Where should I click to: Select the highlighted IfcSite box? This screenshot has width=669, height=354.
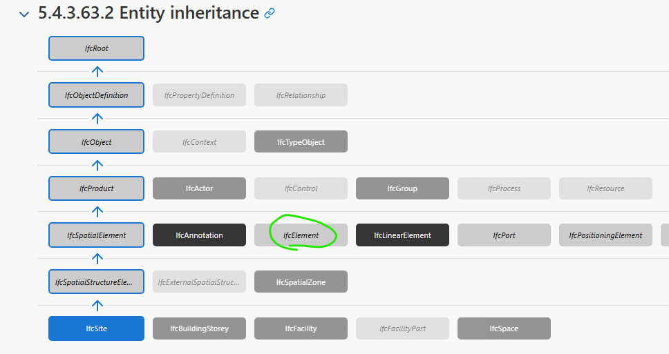coord(97,328)
